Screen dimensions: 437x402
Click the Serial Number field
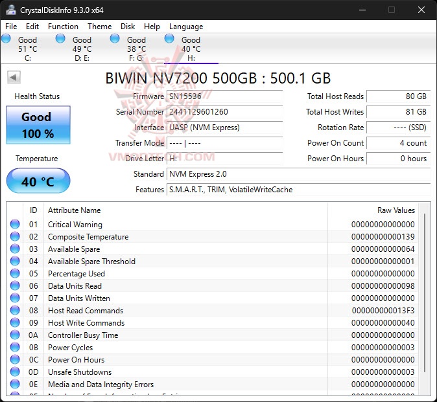coord(224,112)
